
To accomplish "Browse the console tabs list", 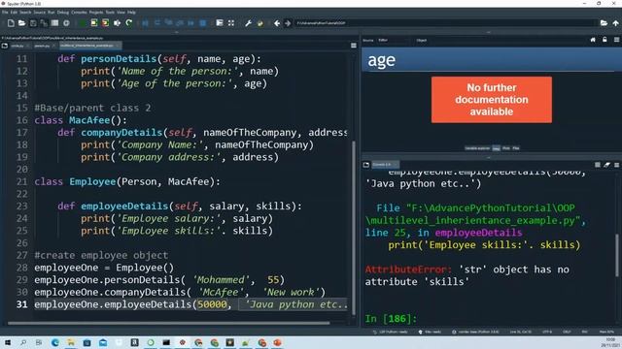I will coord(366,165).
